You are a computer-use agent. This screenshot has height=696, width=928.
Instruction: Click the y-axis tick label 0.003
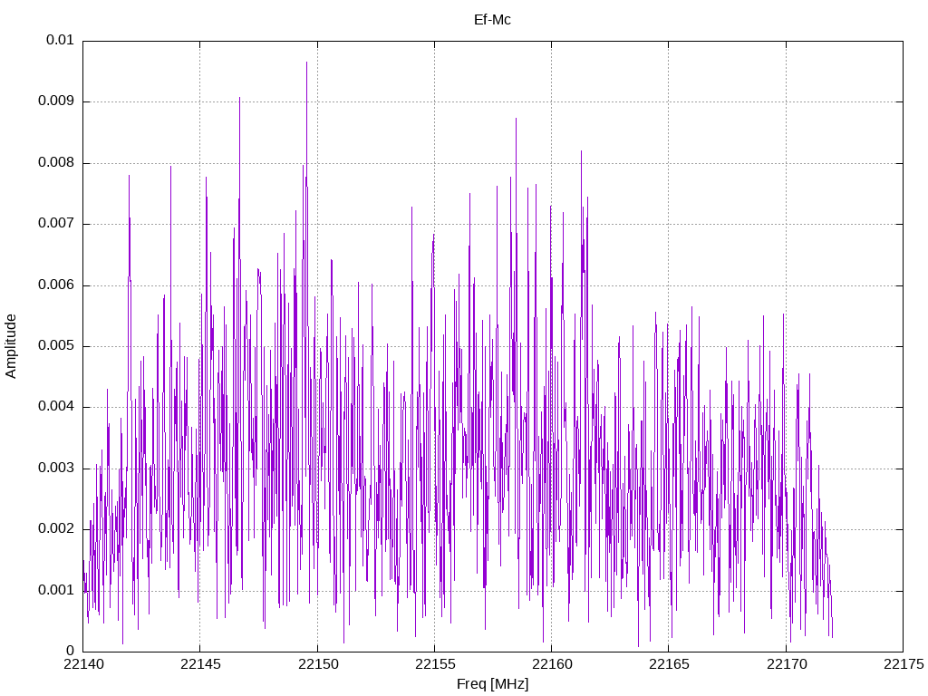pyautogui.click(x=56, y=469)
